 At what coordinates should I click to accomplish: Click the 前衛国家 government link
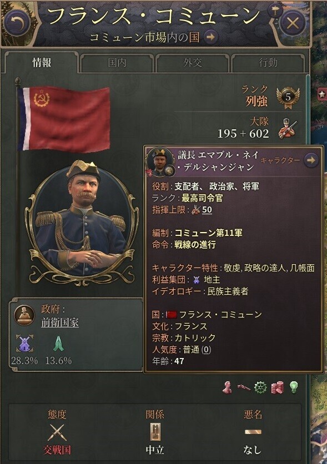(60, 322)
